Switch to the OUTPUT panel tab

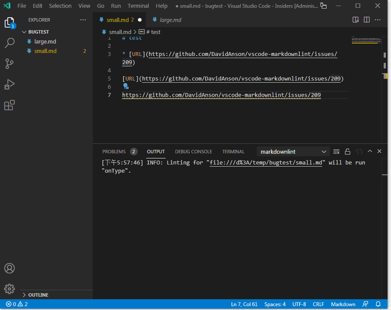156,152
